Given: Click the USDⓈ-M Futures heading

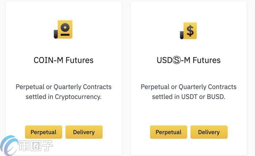Looking at the screenshot, I should pyautogui.click(x=188, y=60).
